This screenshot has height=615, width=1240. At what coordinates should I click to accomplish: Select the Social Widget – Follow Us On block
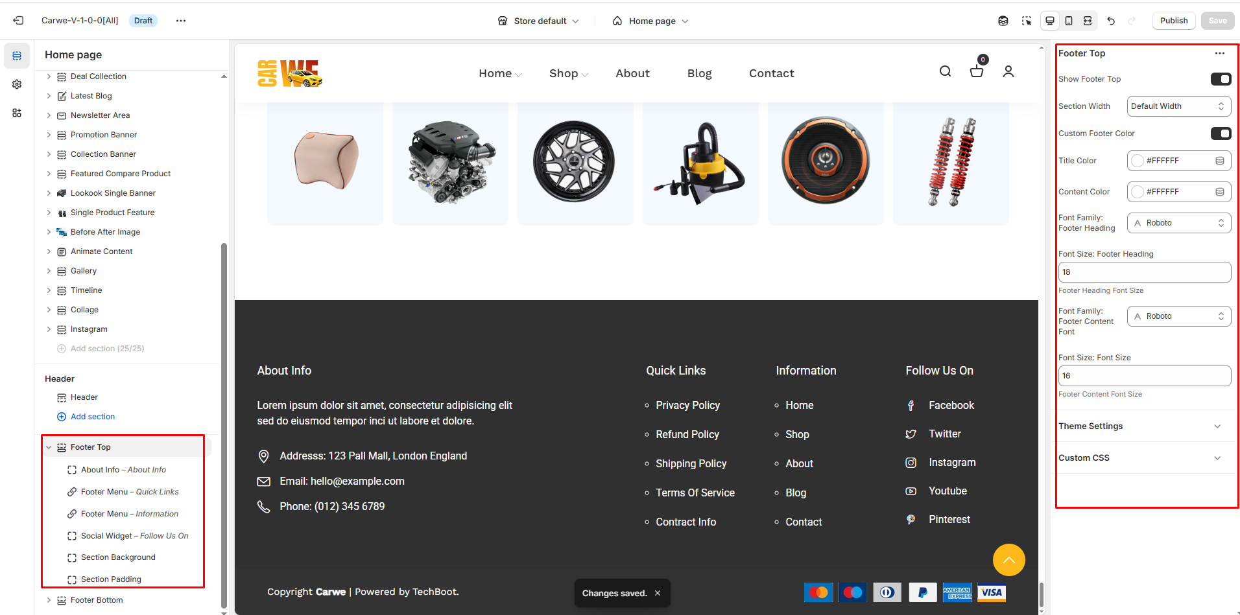coord(134,536)
